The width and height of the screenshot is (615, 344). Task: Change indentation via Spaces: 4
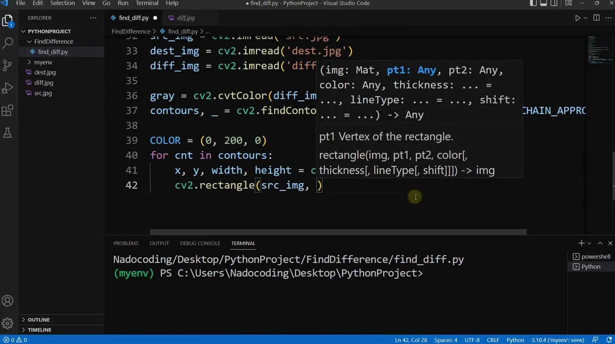pyautogui.click(x=446, y=340)
